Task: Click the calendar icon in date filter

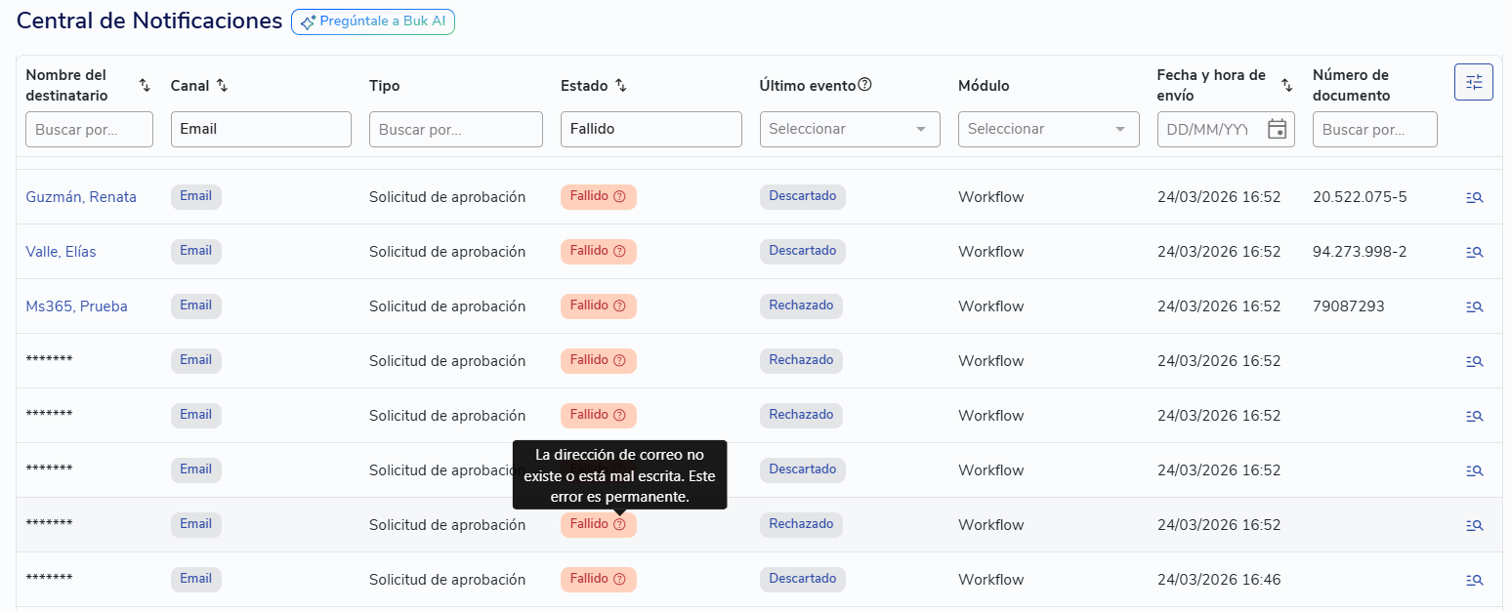Action: [1277, 129]
